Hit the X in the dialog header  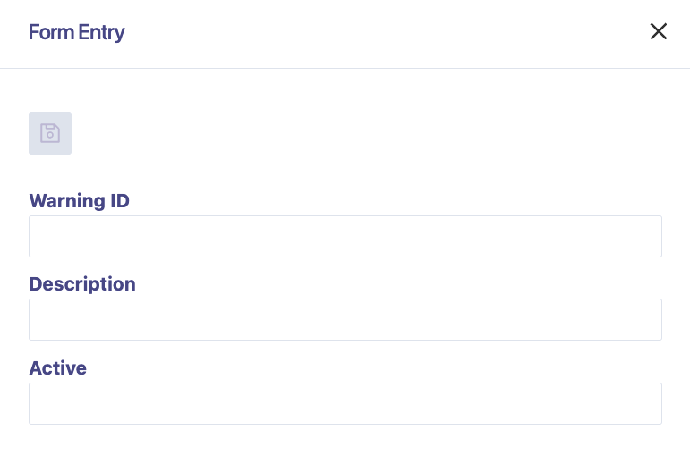pyautogui.click(x=659, y=32)
